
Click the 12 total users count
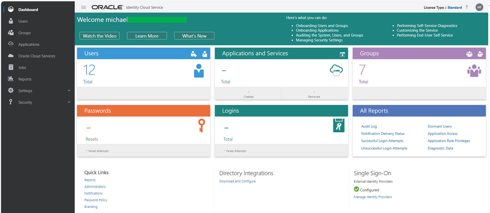click(x=89, y=70)
